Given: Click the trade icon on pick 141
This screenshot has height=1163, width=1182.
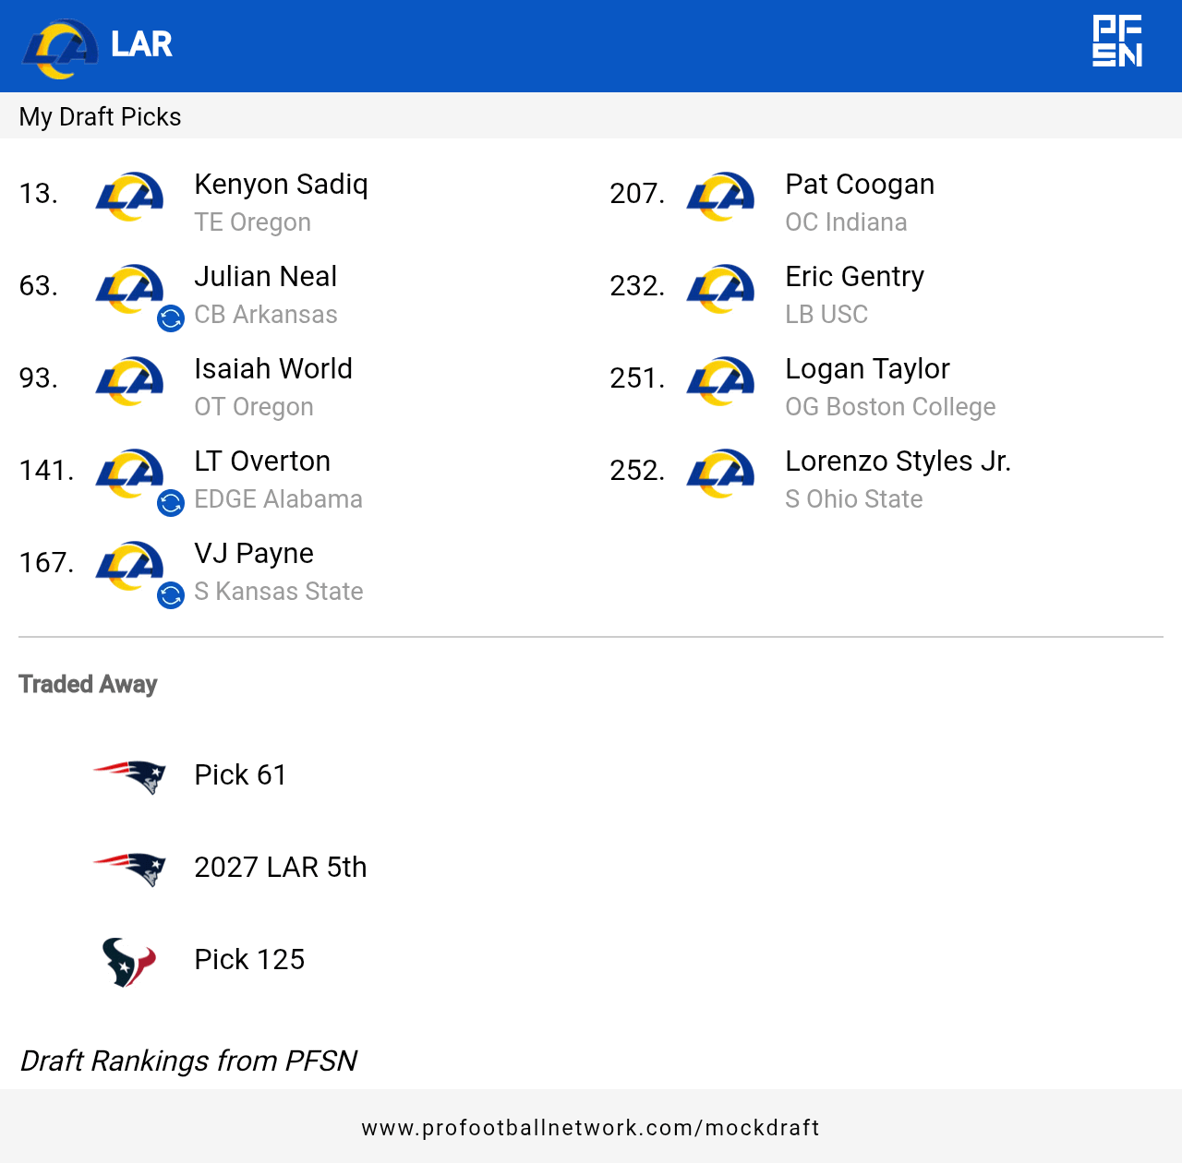Looking at the screenshot, I should point(171,503).
